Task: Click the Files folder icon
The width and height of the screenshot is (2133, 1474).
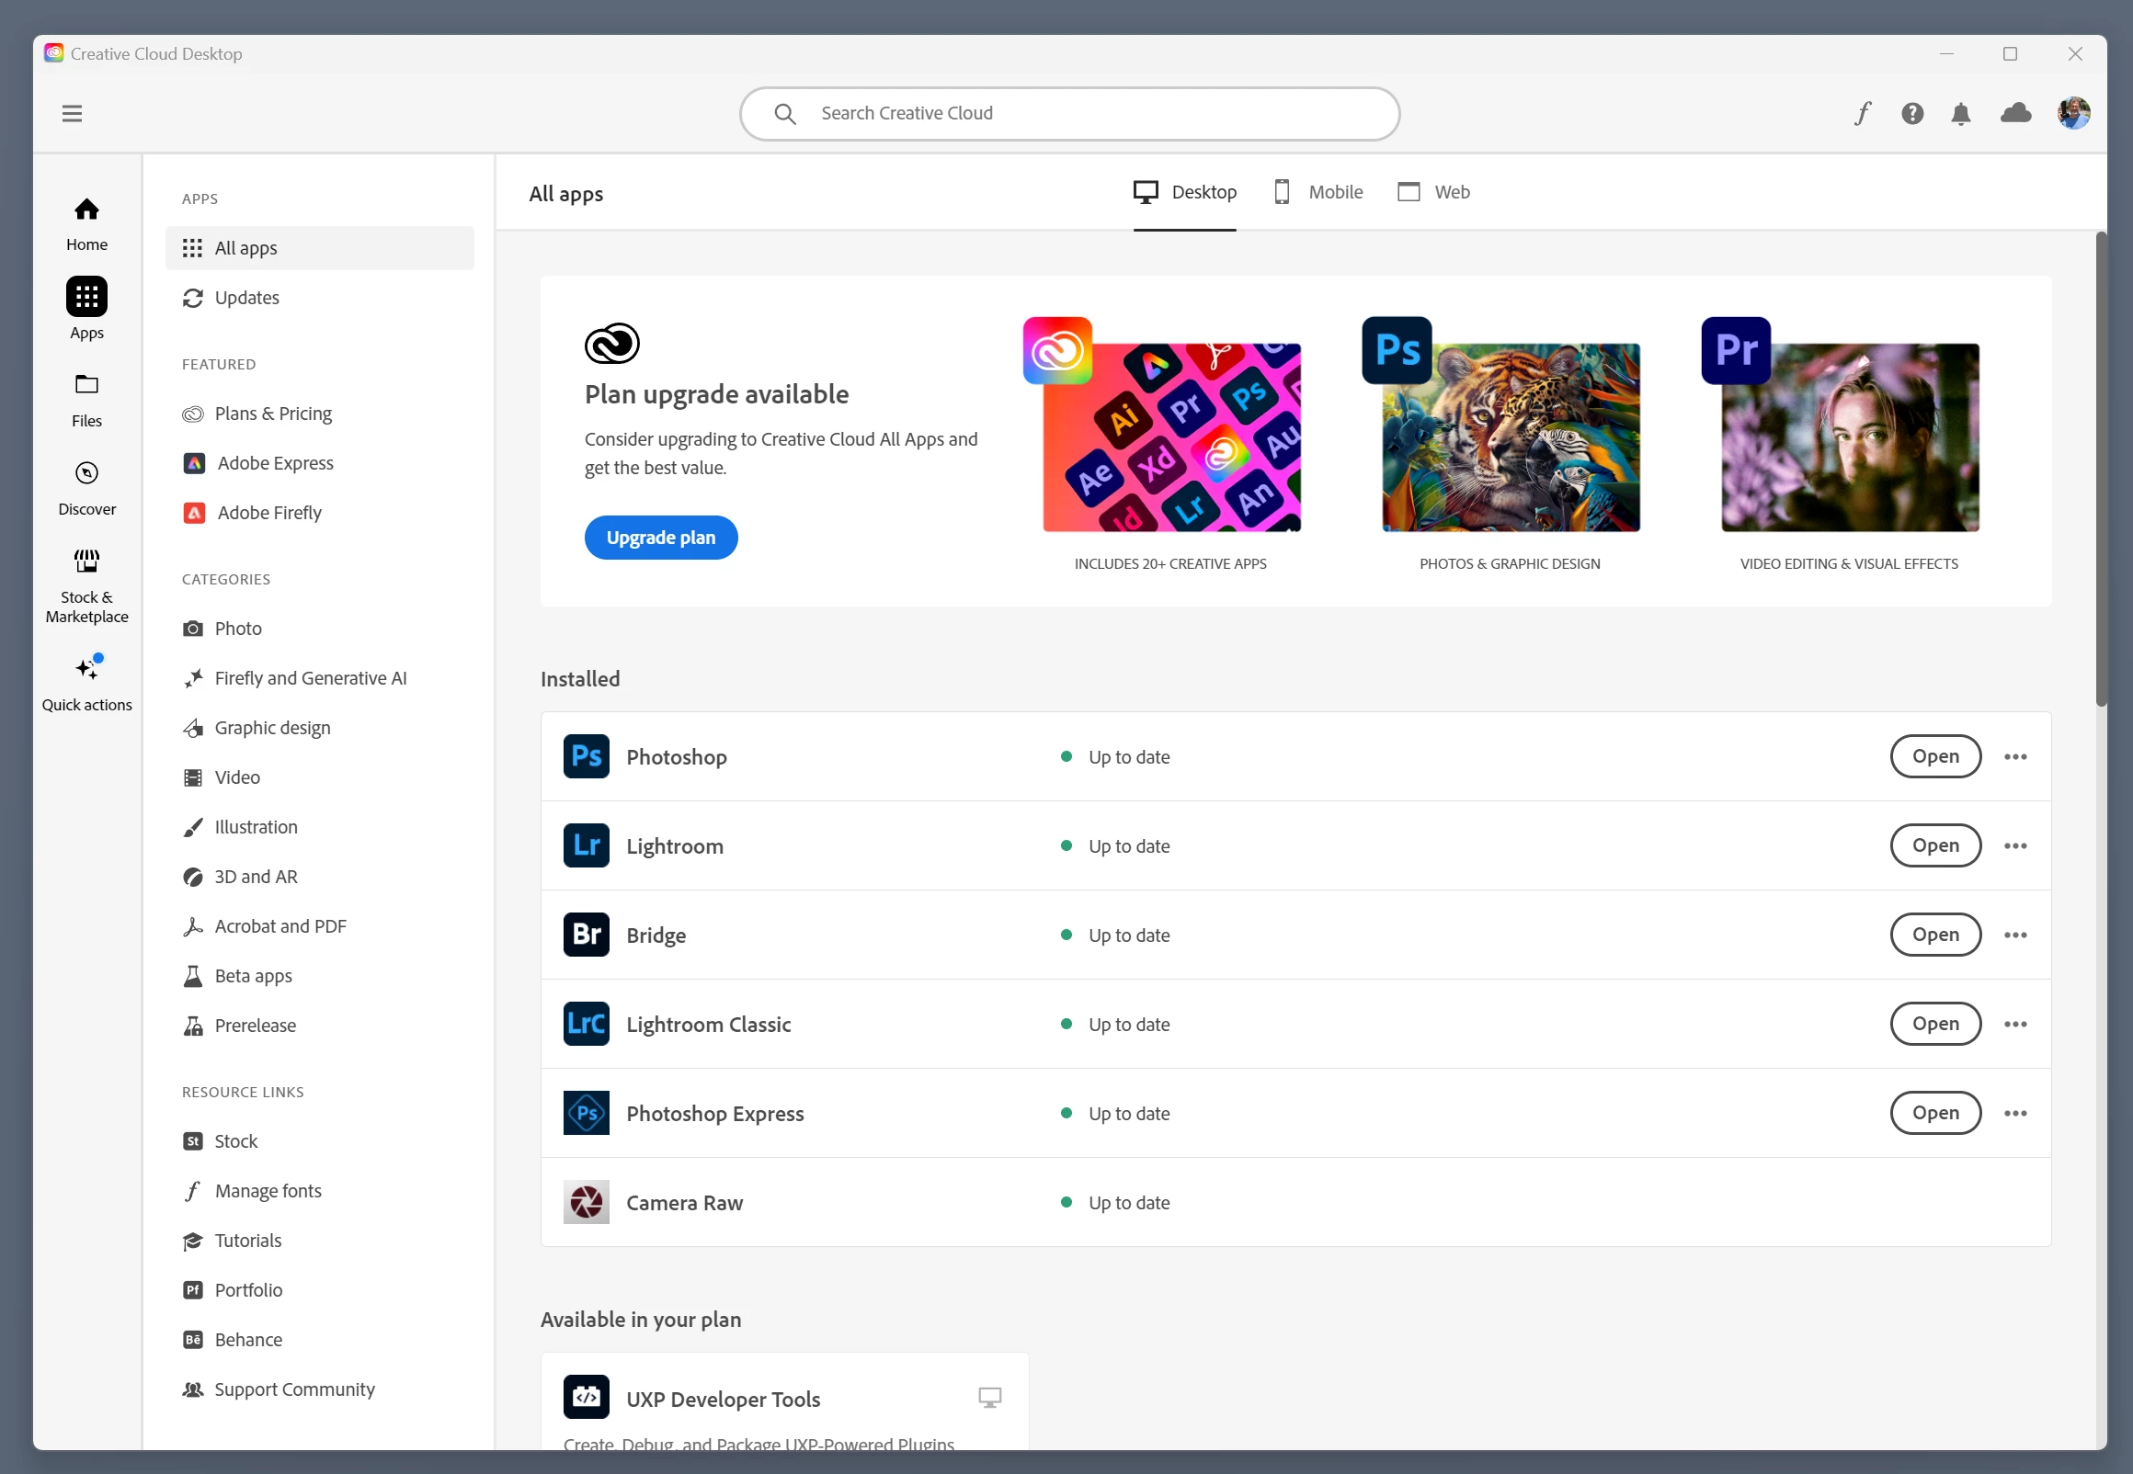Action: pos(86,399)
